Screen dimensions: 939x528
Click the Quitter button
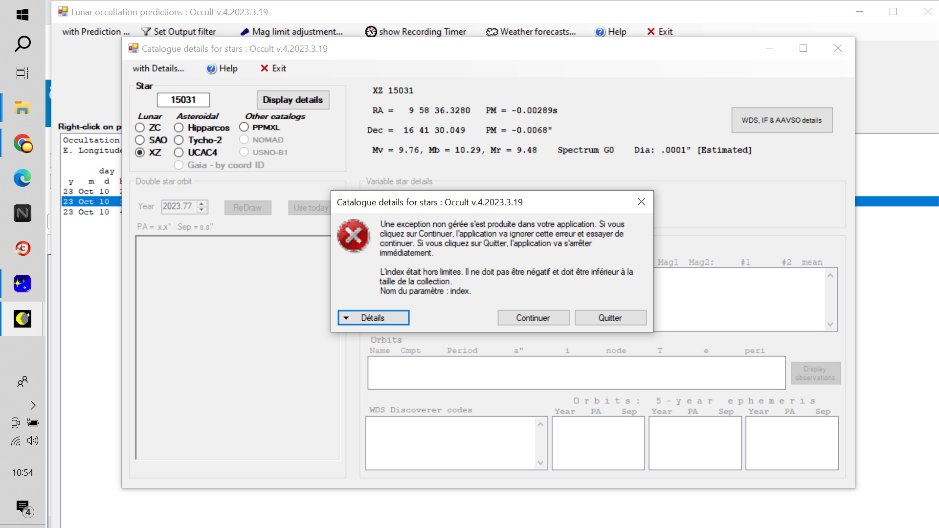(610, 318)
